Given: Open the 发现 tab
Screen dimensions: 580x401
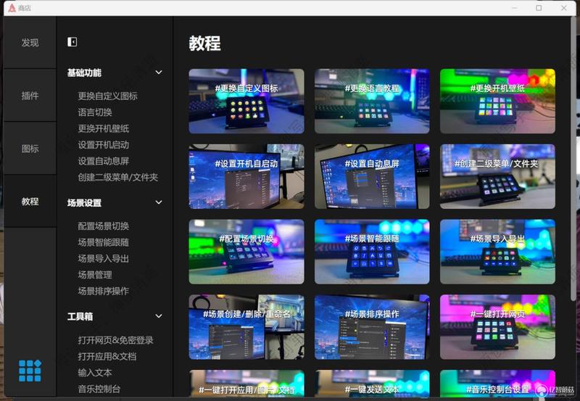Looking at the screenshot, I should click(30, 43).
